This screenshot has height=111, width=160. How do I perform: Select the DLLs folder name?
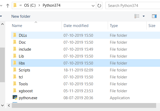(x=23, y=35)
